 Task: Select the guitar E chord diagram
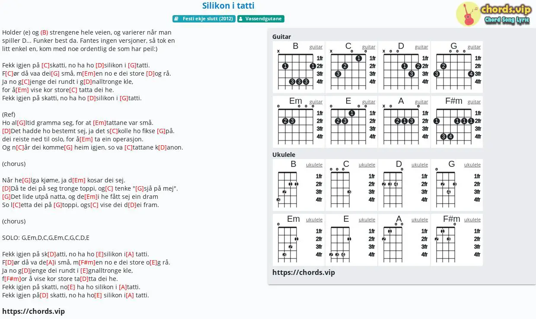pos(351,122)
